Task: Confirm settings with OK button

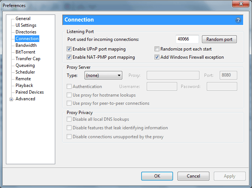Action: pyautogui.click(x=157, y=176)
